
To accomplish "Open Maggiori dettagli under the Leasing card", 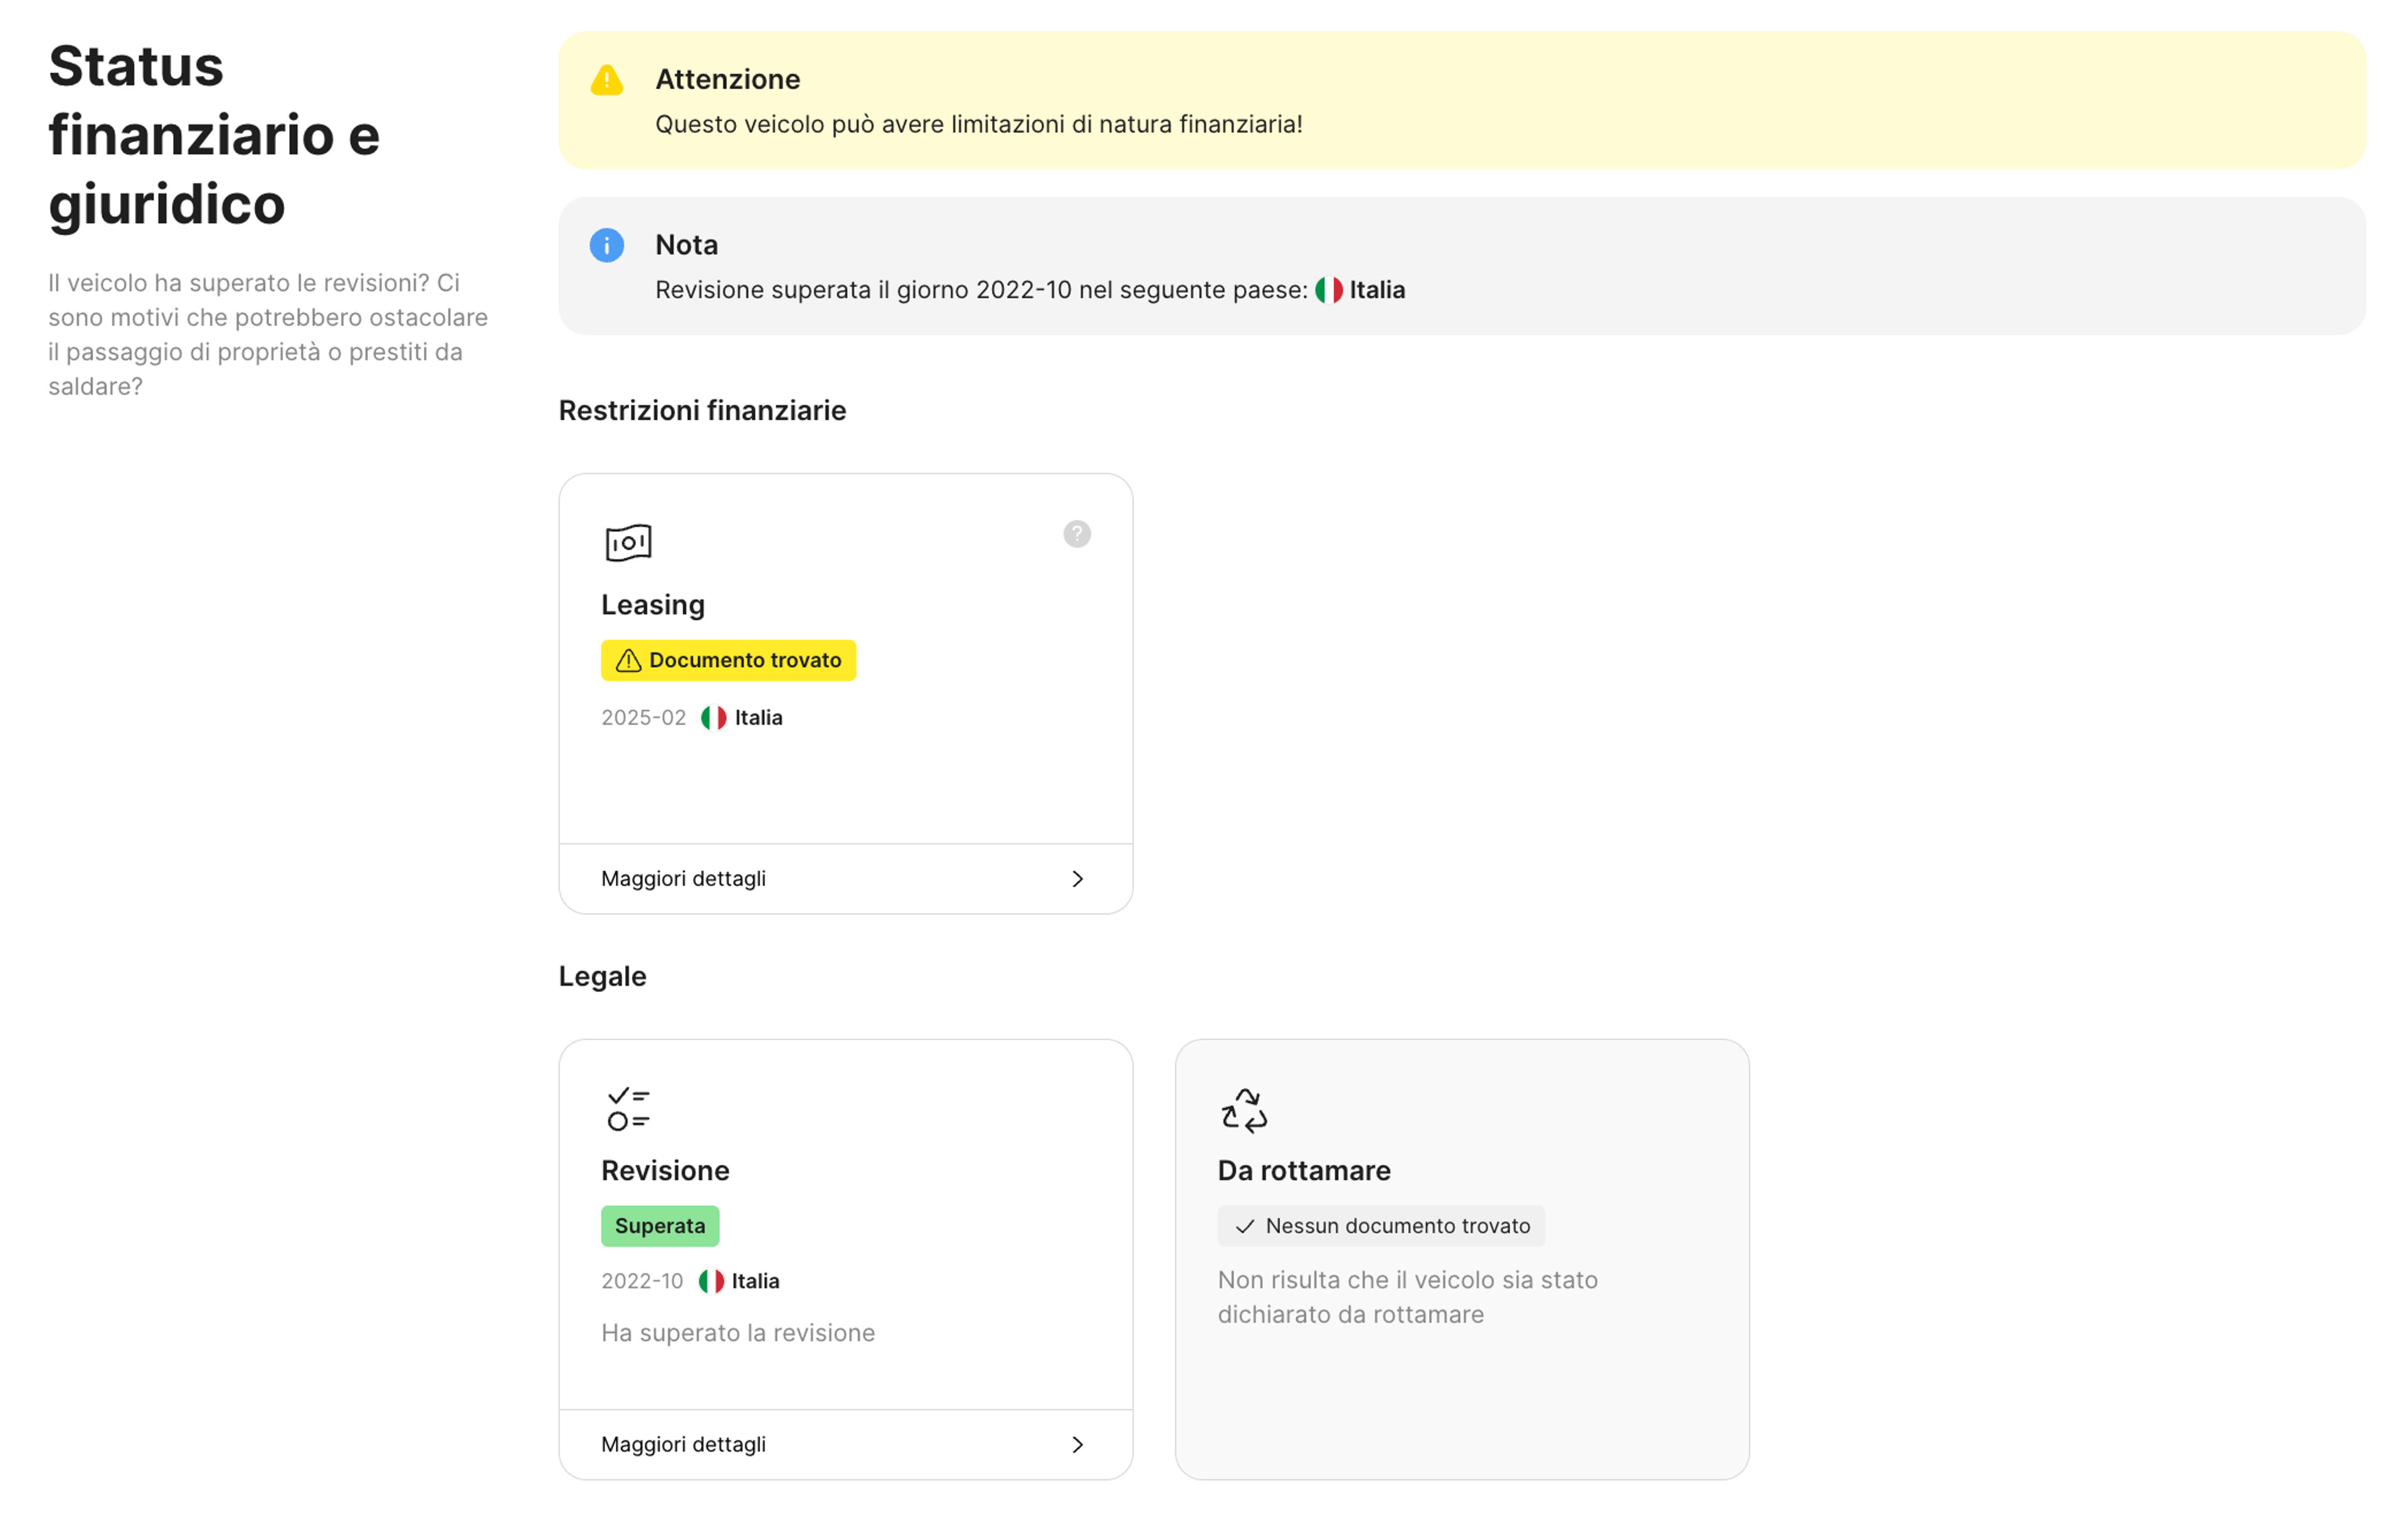I will coord(683,878).
